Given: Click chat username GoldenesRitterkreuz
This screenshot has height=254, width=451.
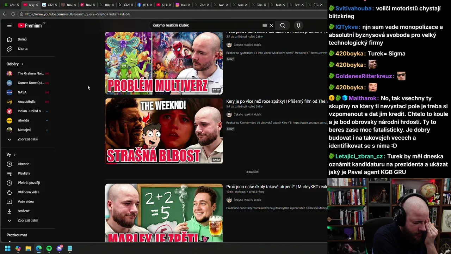Looking at the screenshot, I should click(365, 76).
